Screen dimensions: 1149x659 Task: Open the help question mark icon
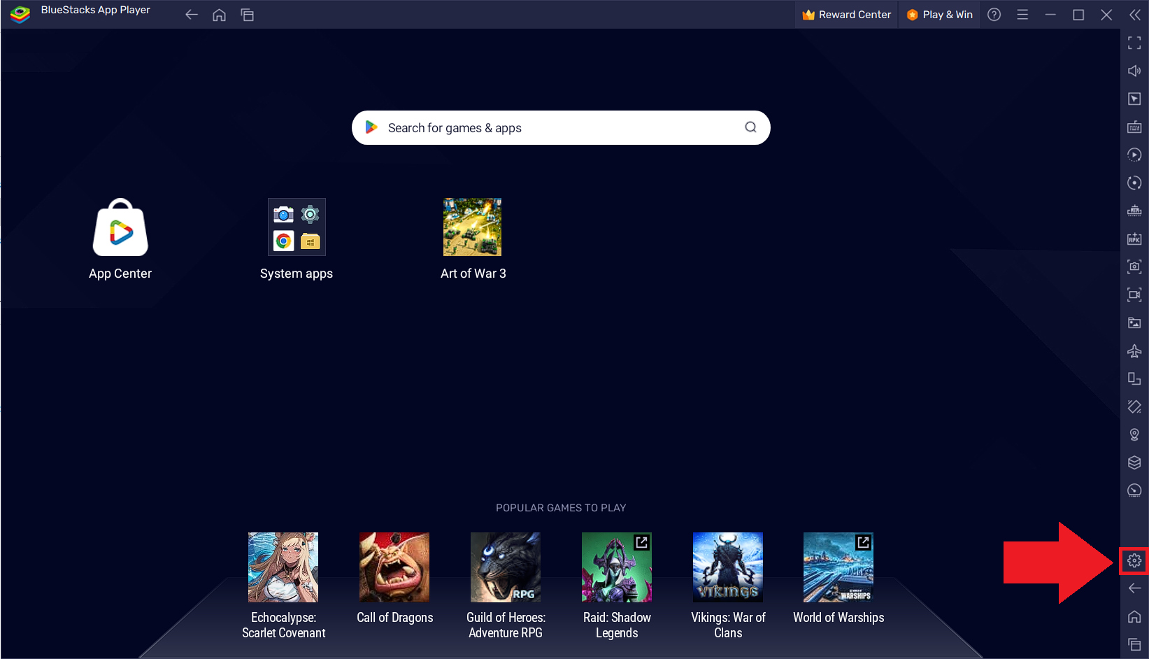pyautogui.click(x=994, y=15)
